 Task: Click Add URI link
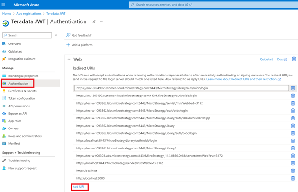(x=78, y=187)
